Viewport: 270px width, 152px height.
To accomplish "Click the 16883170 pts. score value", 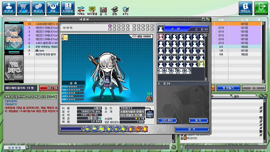I will pyautogui.click(x=89, y=111).
